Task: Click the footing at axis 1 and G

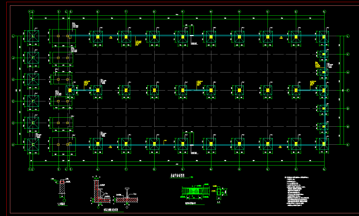Action: click(33, 79)
